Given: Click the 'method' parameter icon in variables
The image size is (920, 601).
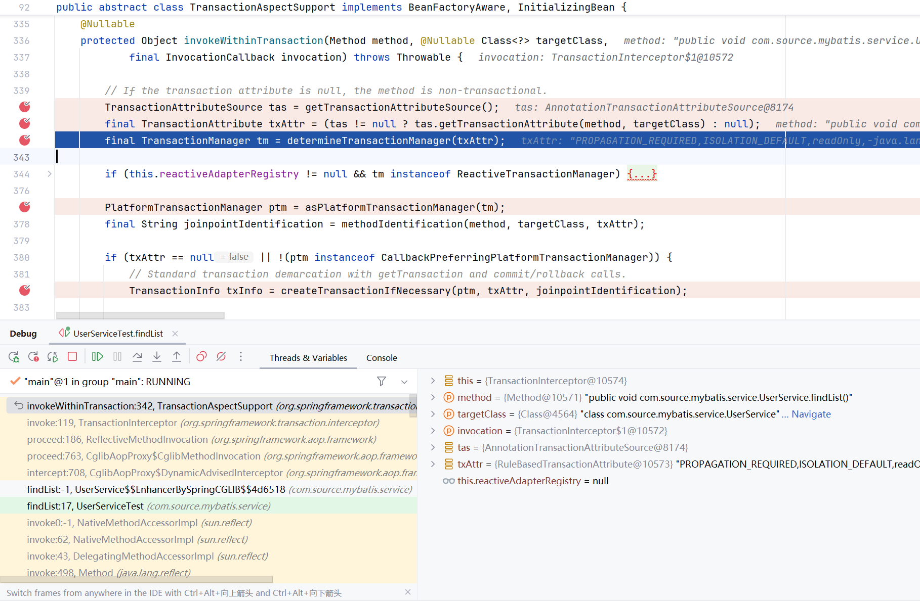Looking at the screenshot, I should [448, 397].
